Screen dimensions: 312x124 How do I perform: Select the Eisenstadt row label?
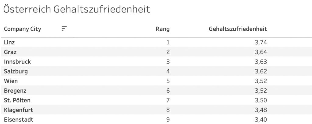(x=19, y=120)
